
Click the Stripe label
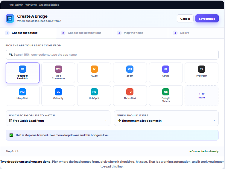[166, 76]
